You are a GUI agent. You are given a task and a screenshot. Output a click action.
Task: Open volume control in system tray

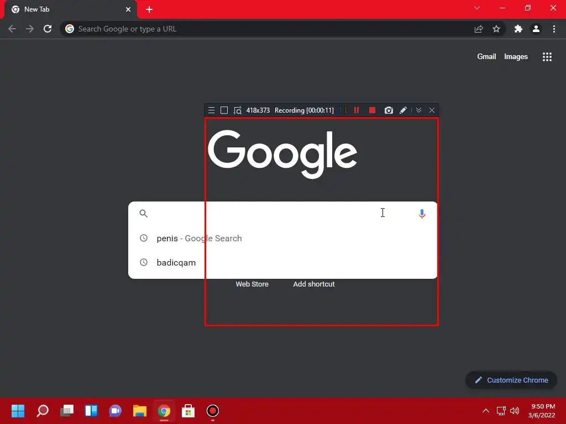(x=515, y=411)
